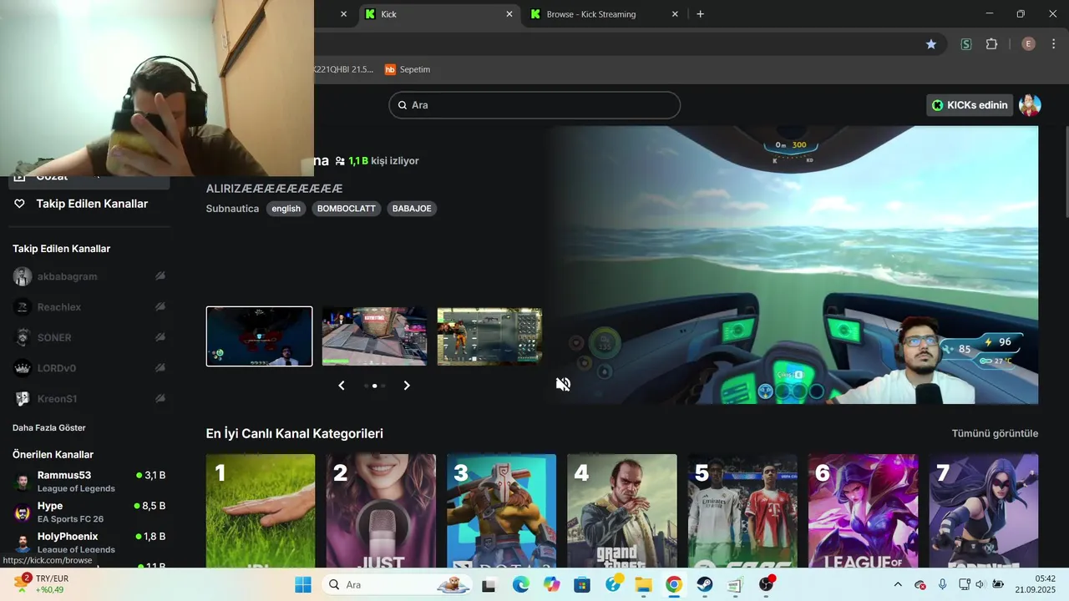Open League of Legends category card 6
Viewport: 1069px width, 601px height.
(x=863, y=511)
